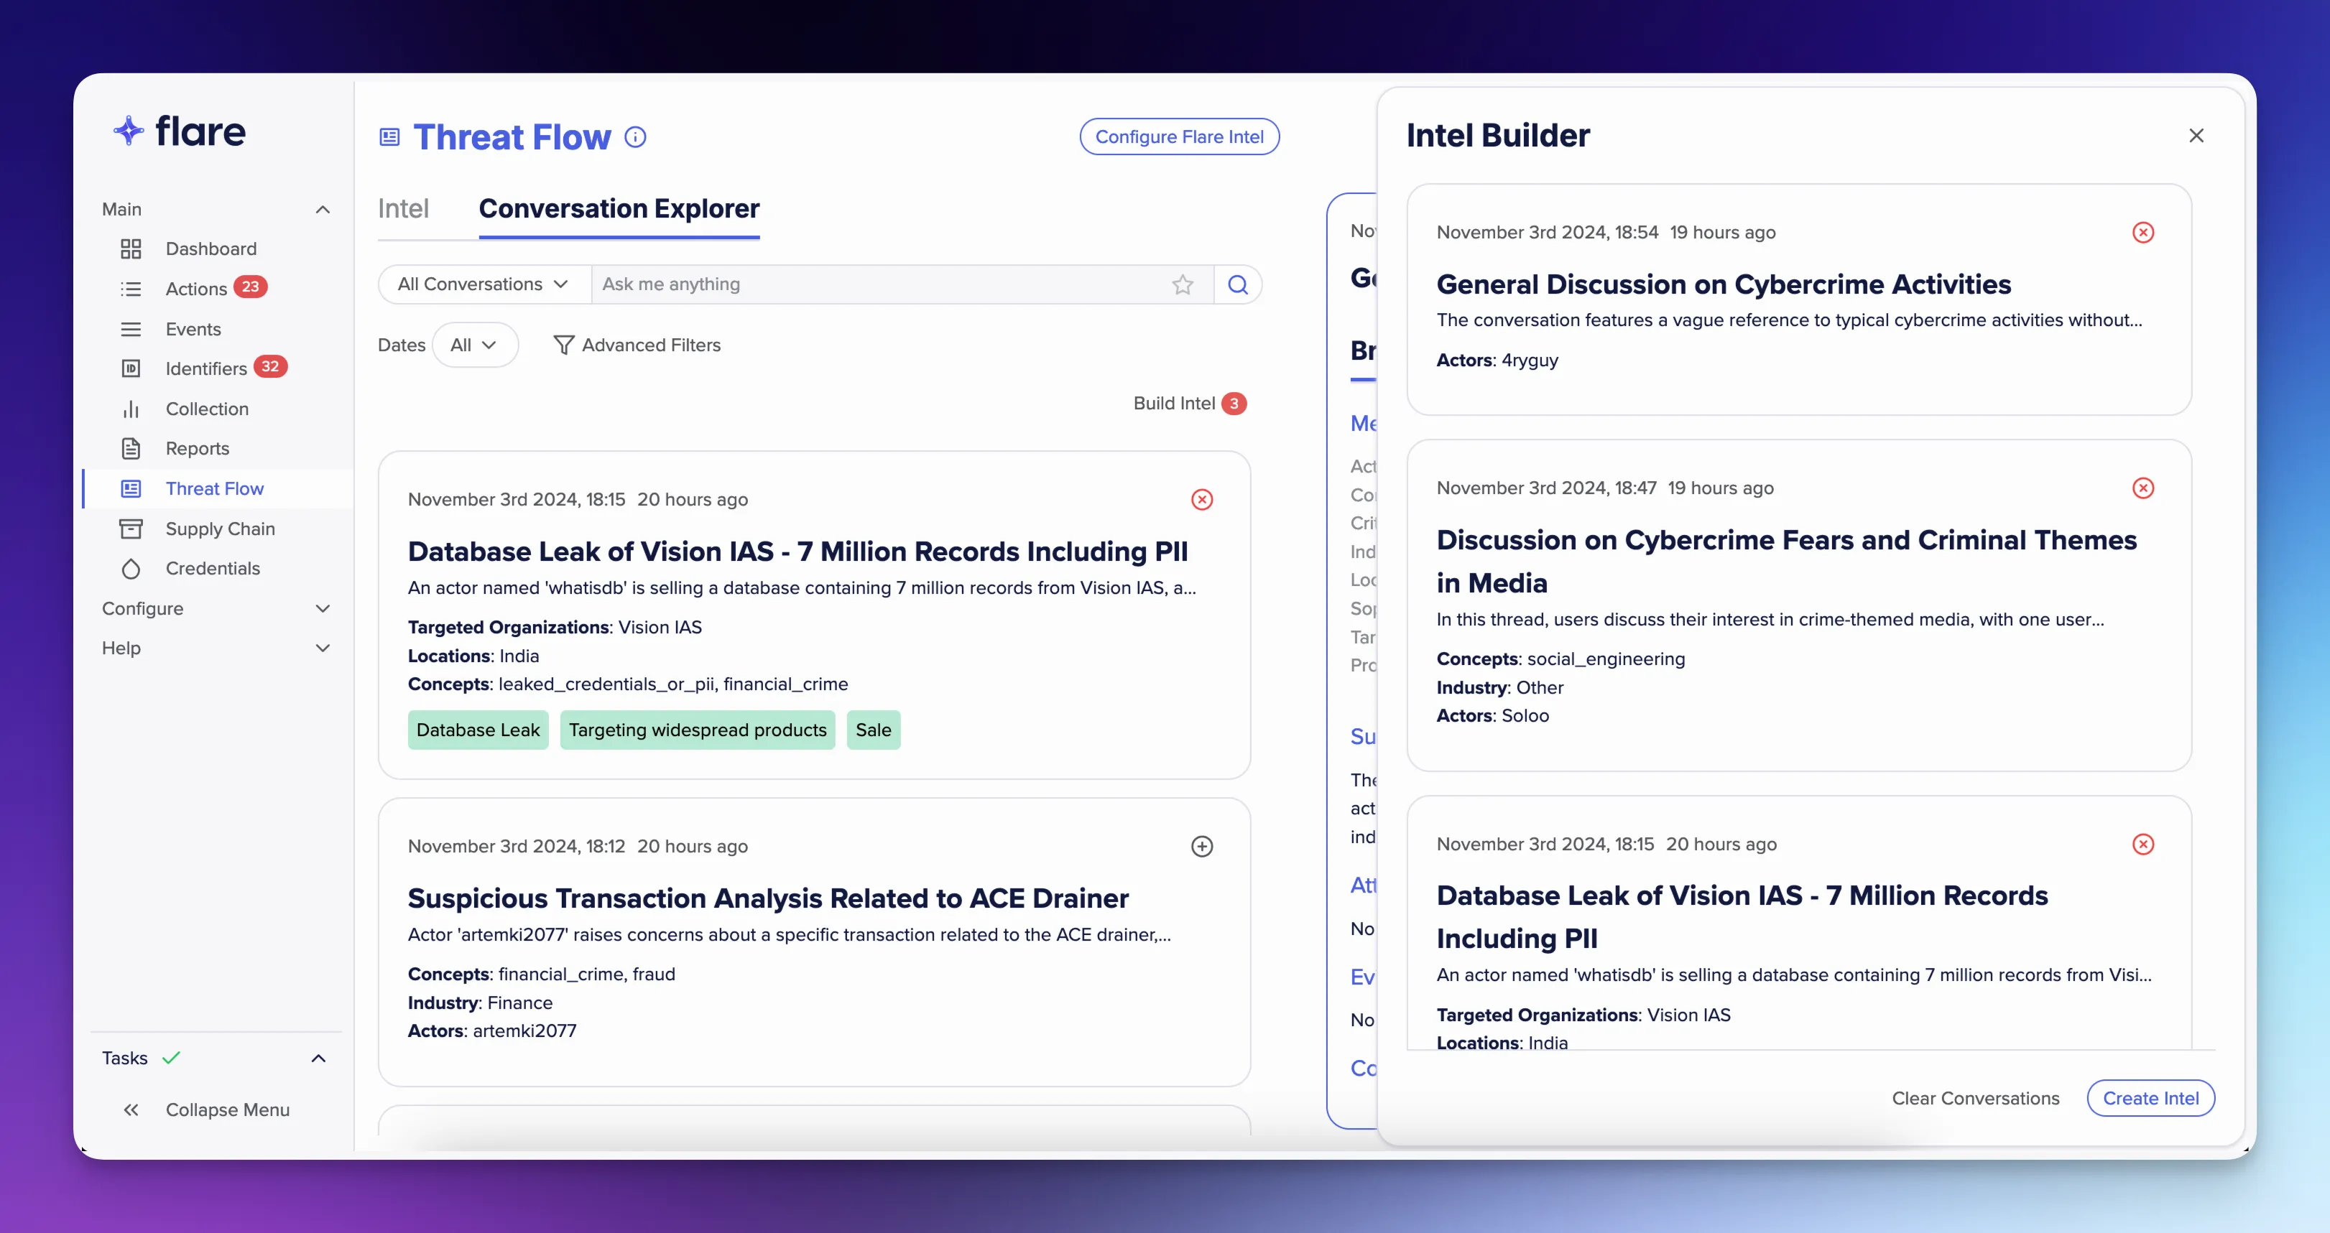This screenshot has height=1233, width=2330.
Task: Toggle the Tasks panel chevron
Action: (x=318, y=1058)
